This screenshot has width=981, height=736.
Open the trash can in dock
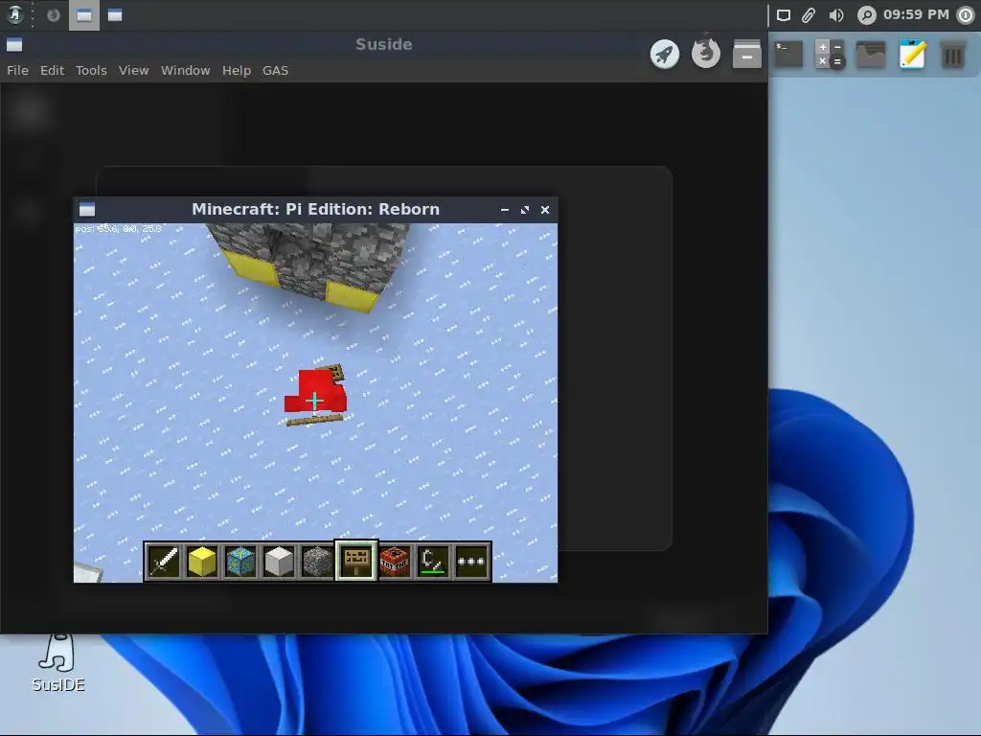tap(953, 55)
